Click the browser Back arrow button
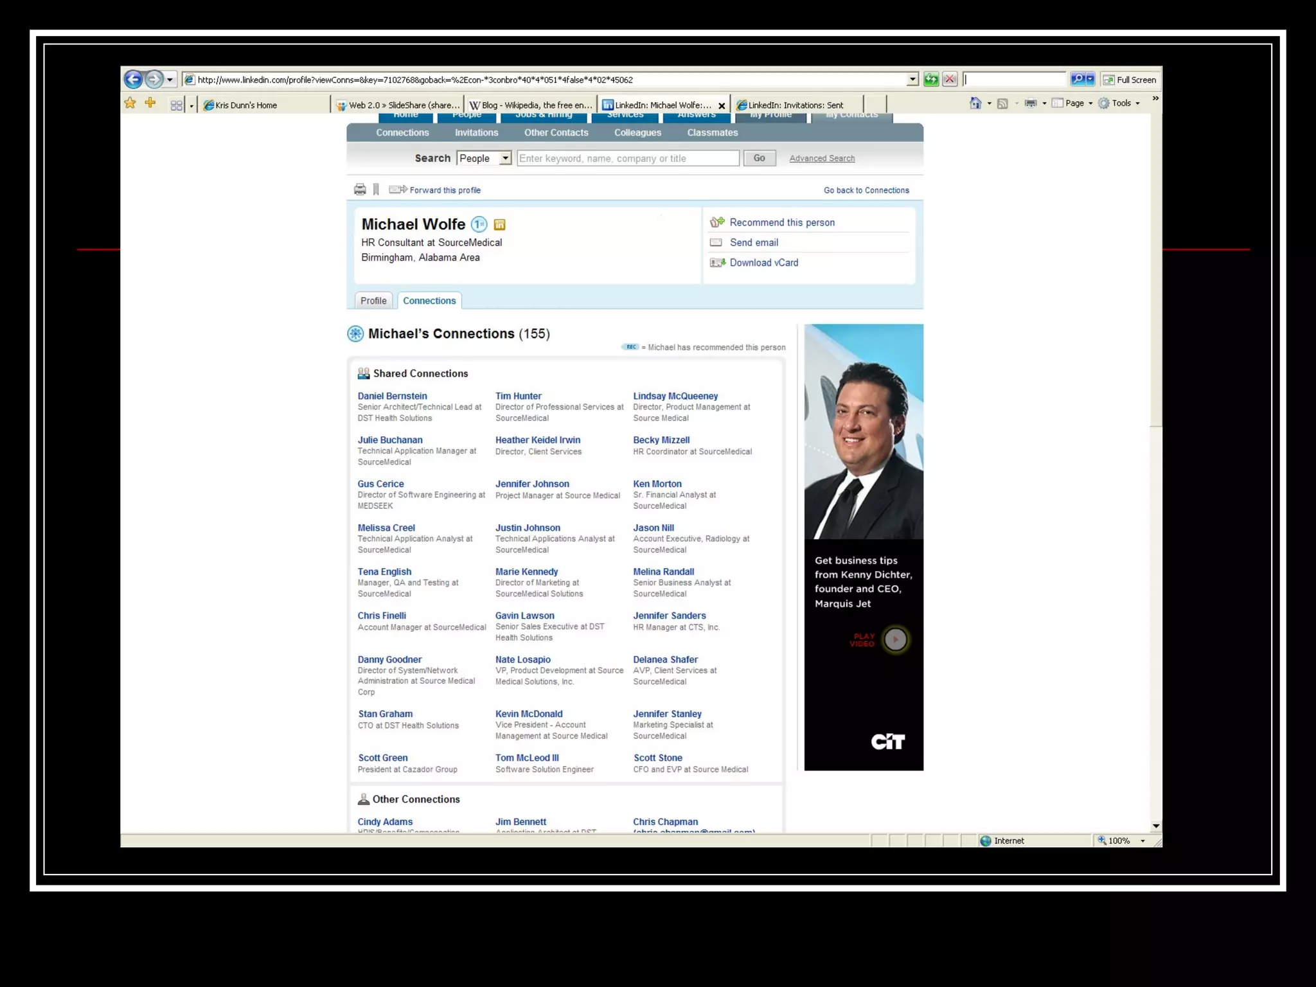Viewport: 1316px width, 987px height. tap(133, 80)
